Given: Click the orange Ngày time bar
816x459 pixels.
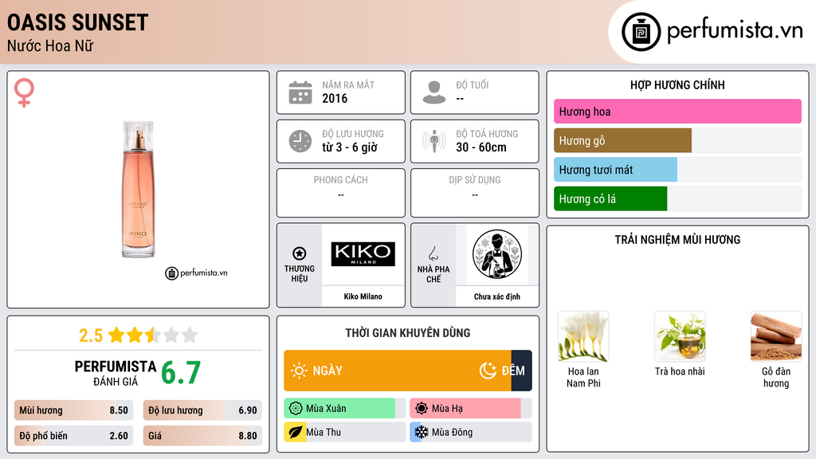Looking at the screenshot, I should pos(398,371).
